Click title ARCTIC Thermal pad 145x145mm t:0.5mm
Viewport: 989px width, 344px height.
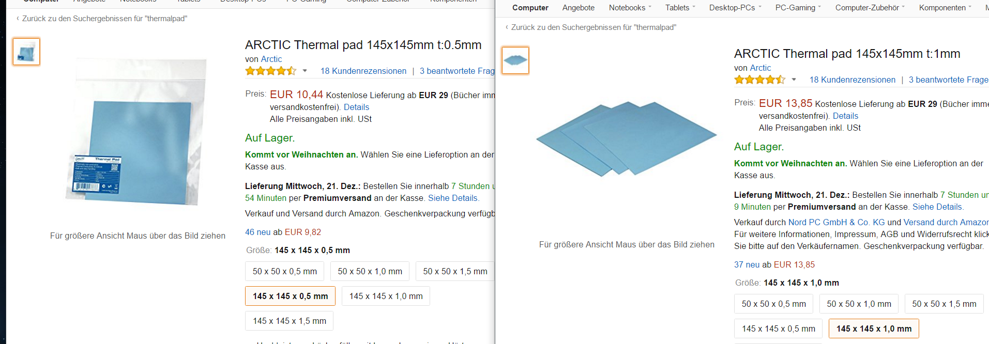click(x=363, y=45)
